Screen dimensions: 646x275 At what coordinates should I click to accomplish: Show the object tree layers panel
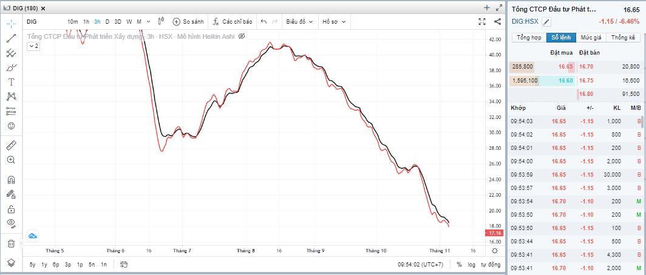(11, 263)
